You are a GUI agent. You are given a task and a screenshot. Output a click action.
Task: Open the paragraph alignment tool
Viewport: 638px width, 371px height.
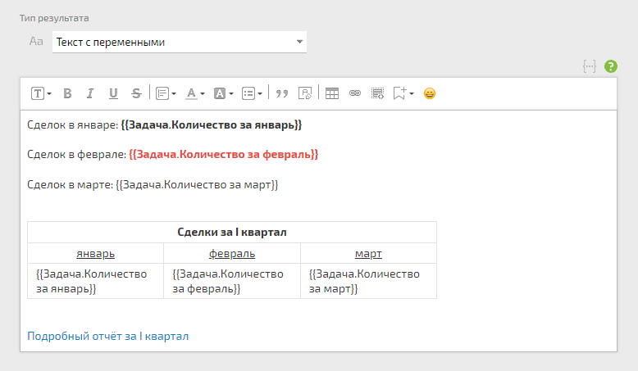click(162, 93)
